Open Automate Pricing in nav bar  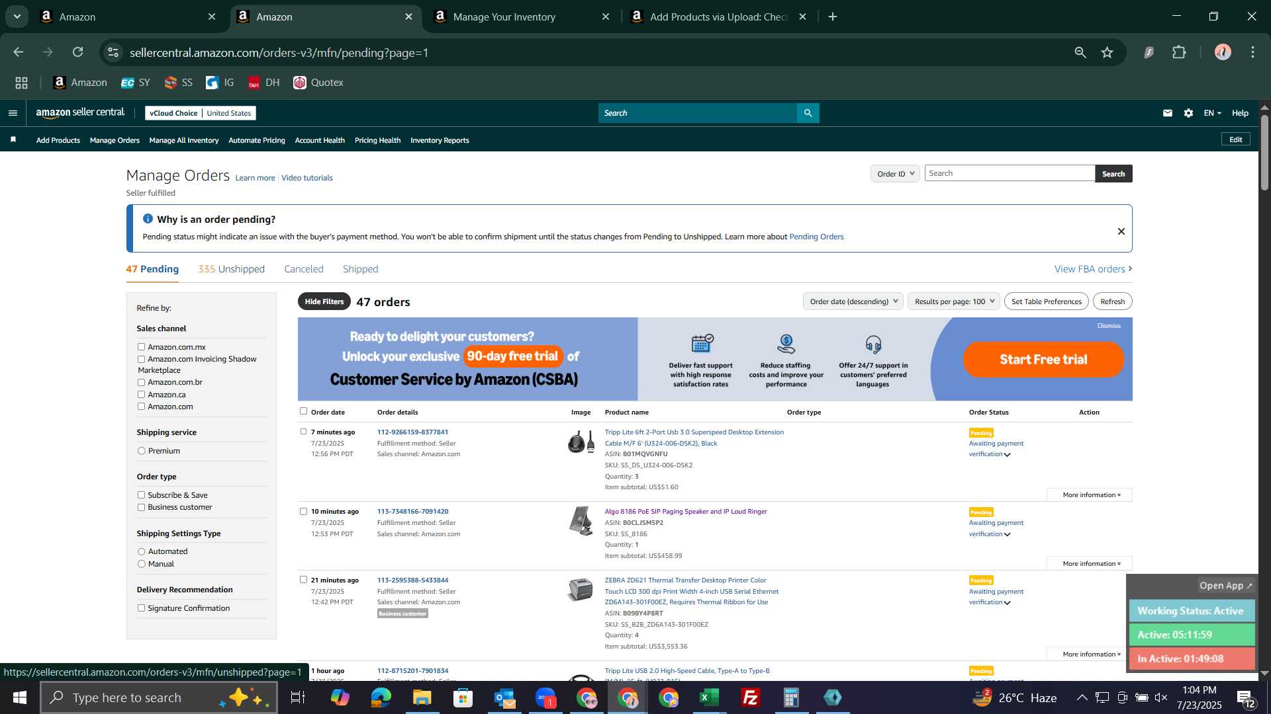click(257, 140)
